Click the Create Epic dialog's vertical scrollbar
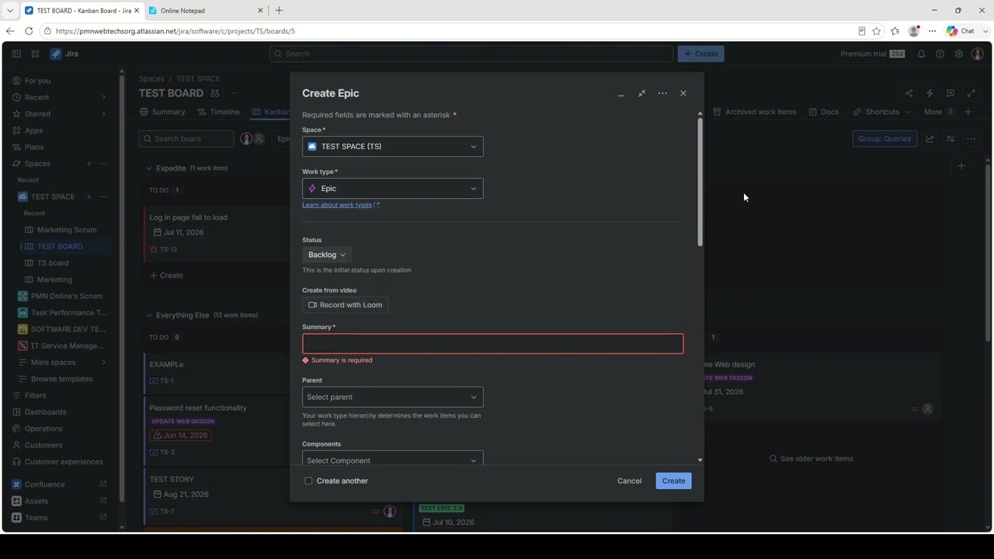Image resolution: width=994 pixels, height=559 pixels. coord(700,182)
